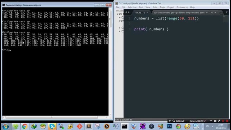The width and height of the screenshot is (231, 130).
Task: Open the Help menu in Sublime Text
Action: coord(192,7)
